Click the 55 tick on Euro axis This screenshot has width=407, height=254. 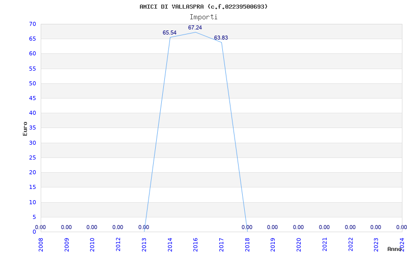click(x=33, y=69)
